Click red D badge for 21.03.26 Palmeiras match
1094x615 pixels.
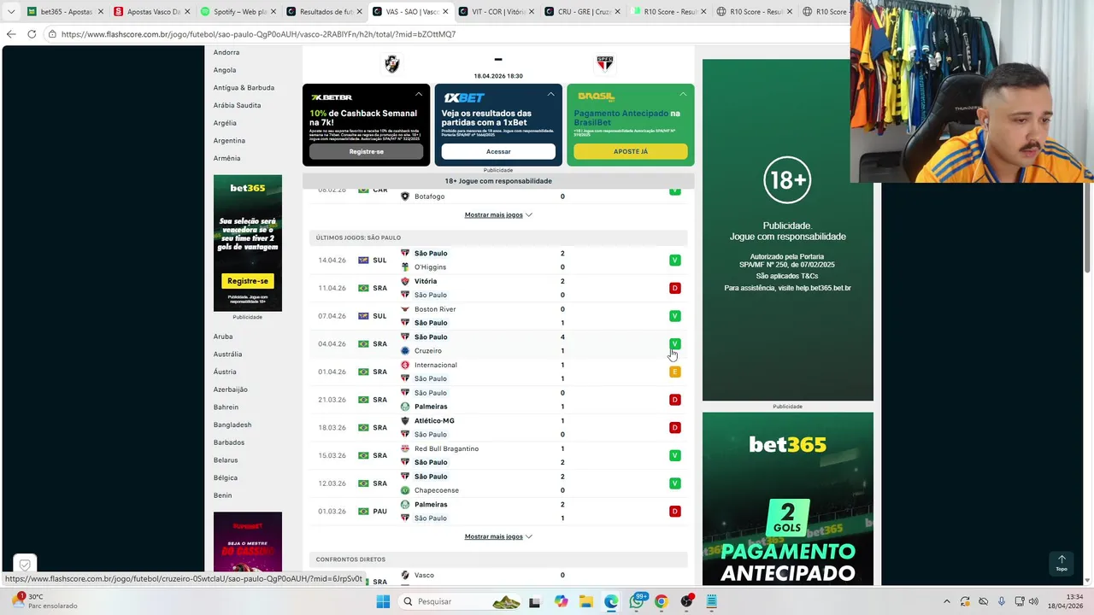[674, 400]
